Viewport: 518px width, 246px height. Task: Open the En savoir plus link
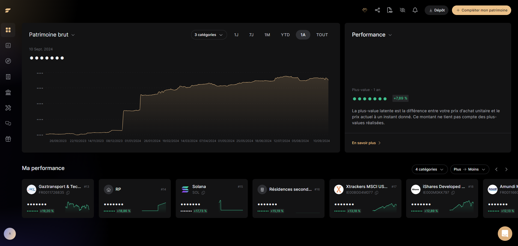click(366, 143)
